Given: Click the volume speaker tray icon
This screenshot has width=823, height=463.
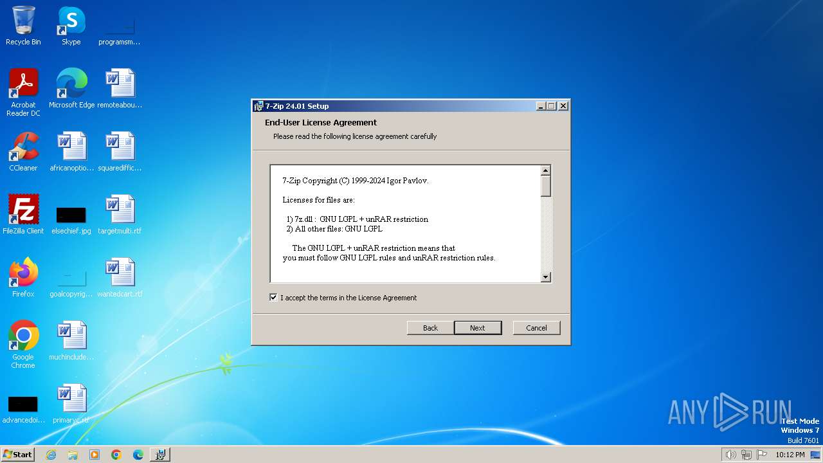Looking at the screenshot, I should pyautogui.click(x=730, y=455).
